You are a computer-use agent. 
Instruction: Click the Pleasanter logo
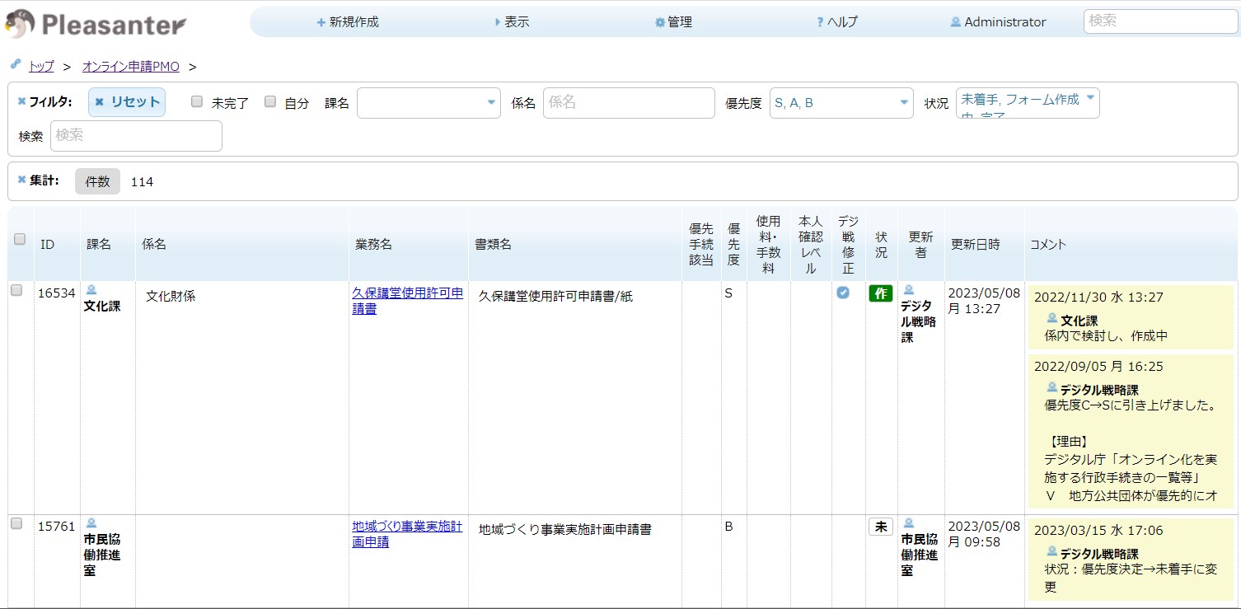(x=95, y=24)
